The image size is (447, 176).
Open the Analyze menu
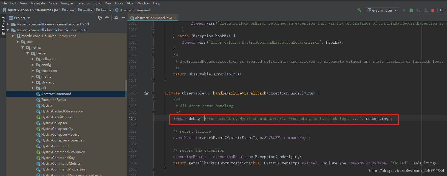[67, 3]
